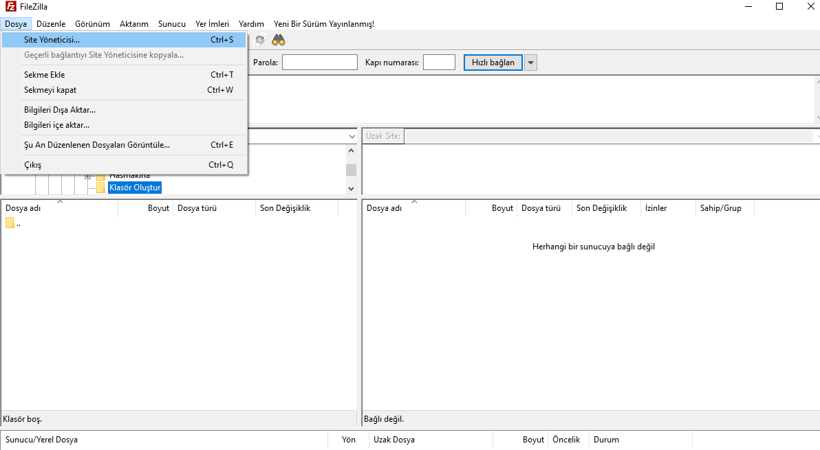
Task: Click the Yön queue column header
Action: tap(348, 440)
